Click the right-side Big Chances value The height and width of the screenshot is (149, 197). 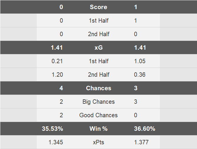point(135,102)
